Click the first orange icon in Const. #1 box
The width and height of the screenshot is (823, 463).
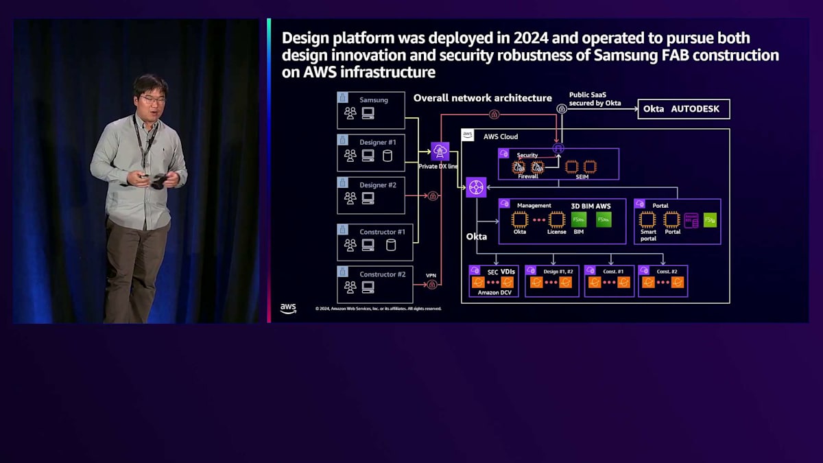(x=595, y=283)
